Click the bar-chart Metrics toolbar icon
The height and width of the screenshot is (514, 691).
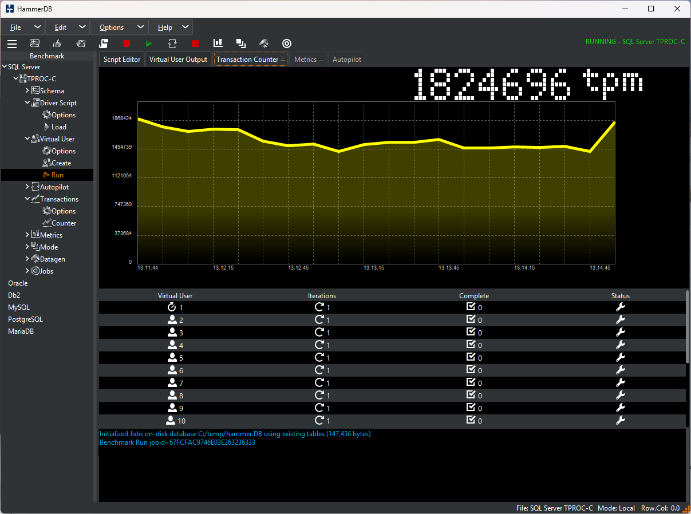tap(218, 44)
